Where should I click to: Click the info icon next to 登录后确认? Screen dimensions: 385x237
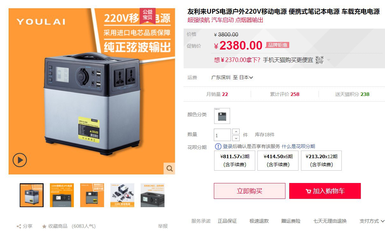218,146
